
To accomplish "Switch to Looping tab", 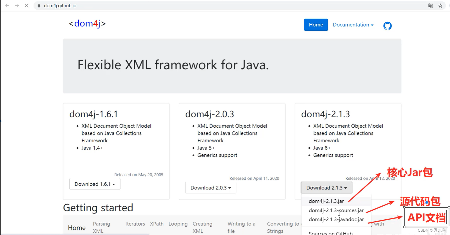I will click(178, 224).
